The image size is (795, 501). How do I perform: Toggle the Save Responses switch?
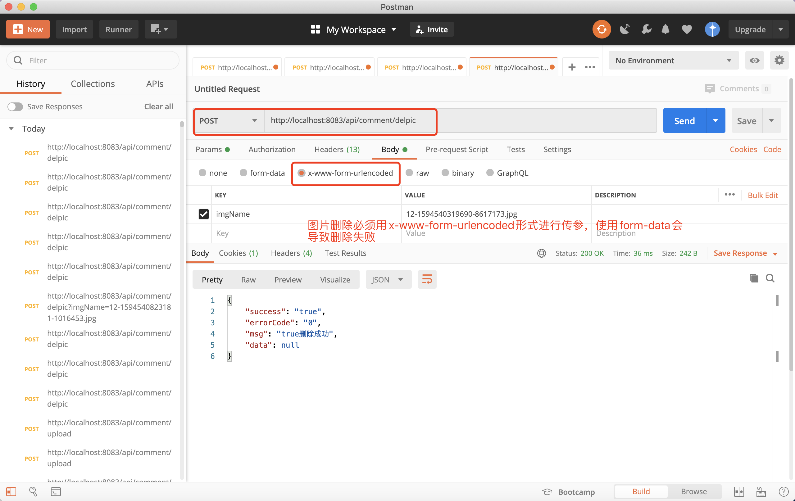pyautogui.click(x=15, y=106)
